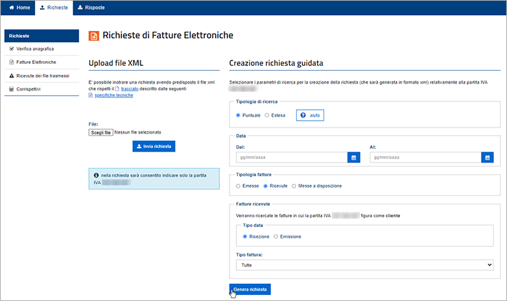
Task: Open the Al date calendar picker
Action: [x=487, y=158]
